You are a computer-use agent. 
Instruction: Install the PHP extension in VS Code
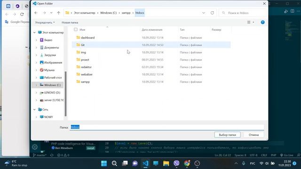coord(91,148)
